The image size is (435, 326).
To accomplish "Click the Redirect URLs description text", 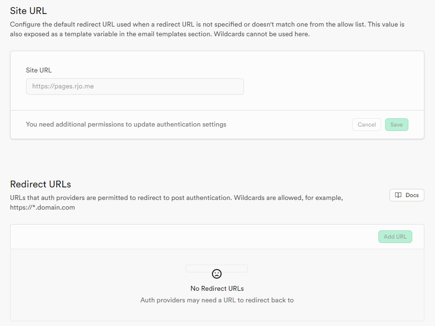I will tap(177, 198).
